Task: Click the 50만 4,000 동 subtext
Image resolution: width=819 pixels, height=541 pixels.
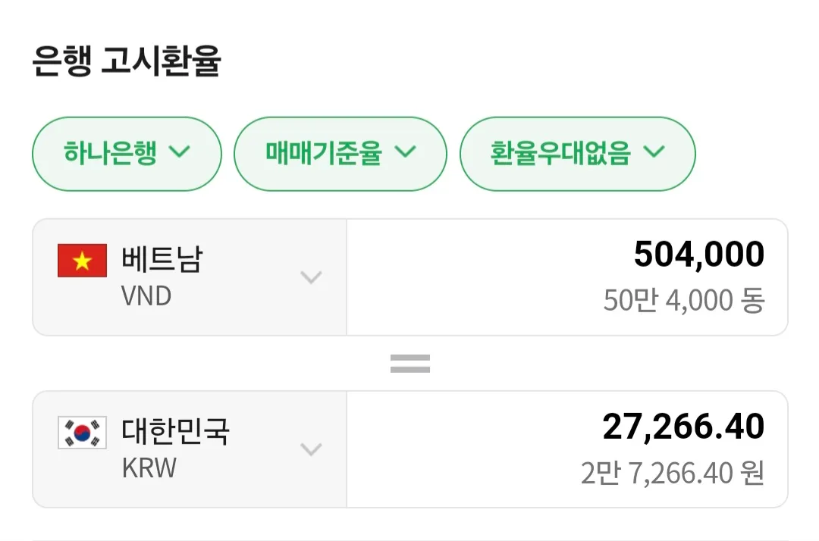Action: coord(684,302)
